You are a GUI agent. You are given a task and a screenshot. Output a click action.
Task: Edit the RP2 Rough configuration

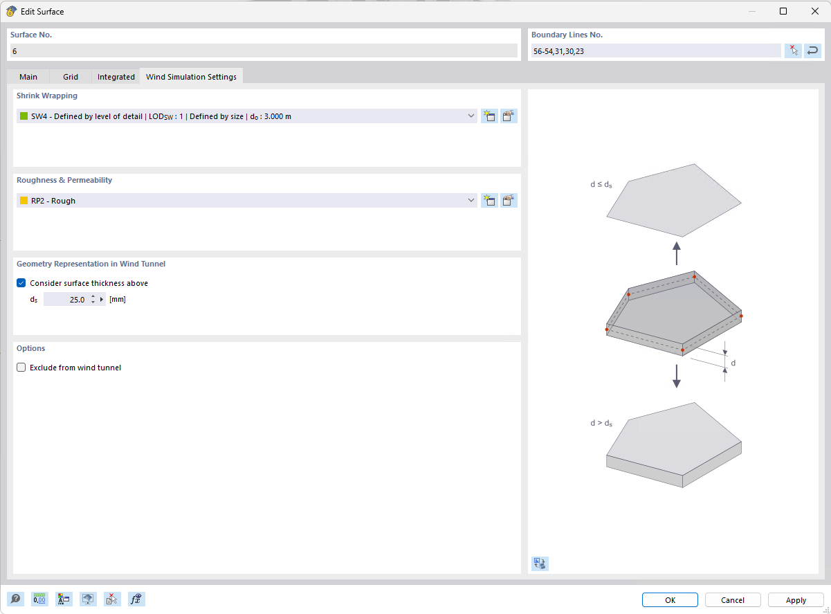(509, 200)
